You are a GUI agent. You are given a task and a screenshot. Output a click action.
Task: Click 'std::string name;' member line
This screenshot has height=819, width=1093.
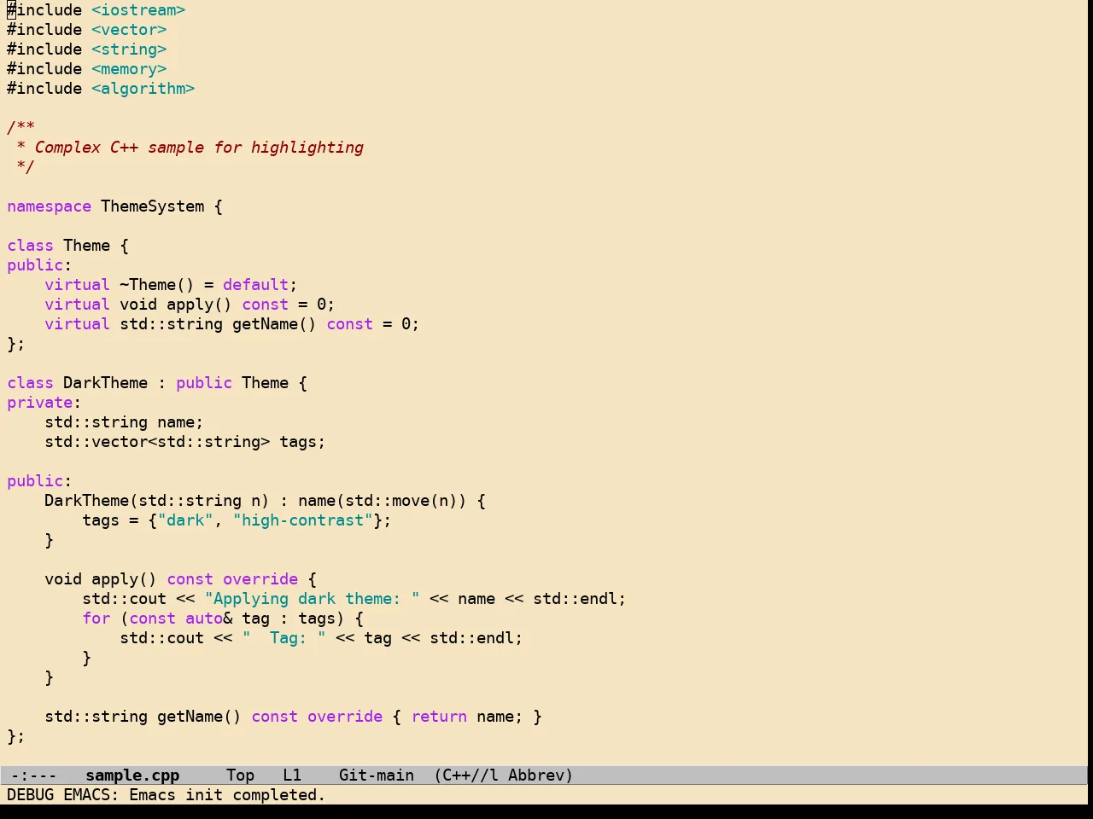click(x=124, y=422)
